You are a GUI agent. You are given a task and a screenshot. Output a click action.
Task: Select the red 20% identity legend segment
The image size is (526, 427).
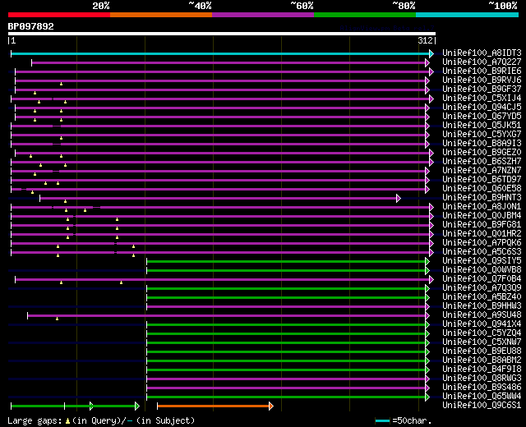[x=58, y=14]
